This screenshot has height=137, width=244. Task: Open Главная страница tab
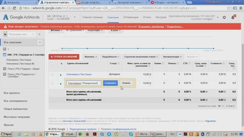tap(93, 17)
